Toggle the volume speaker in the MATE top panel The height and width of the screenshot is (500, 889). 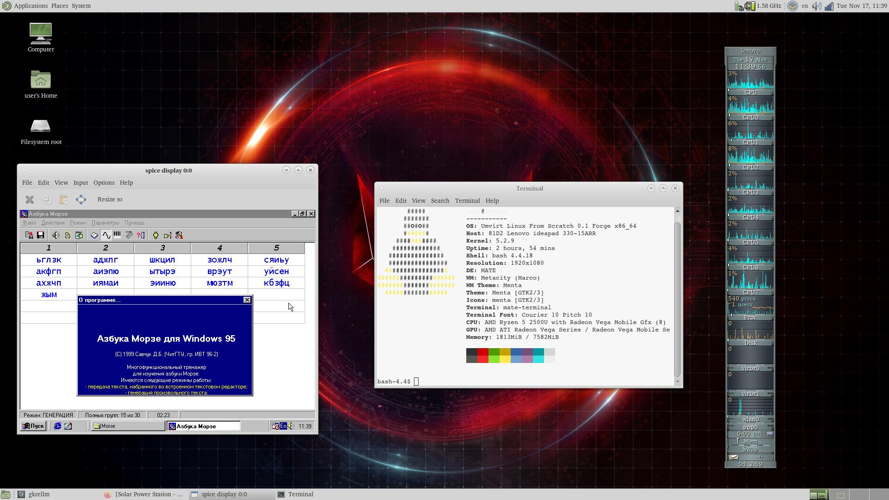tap(816, 6)
